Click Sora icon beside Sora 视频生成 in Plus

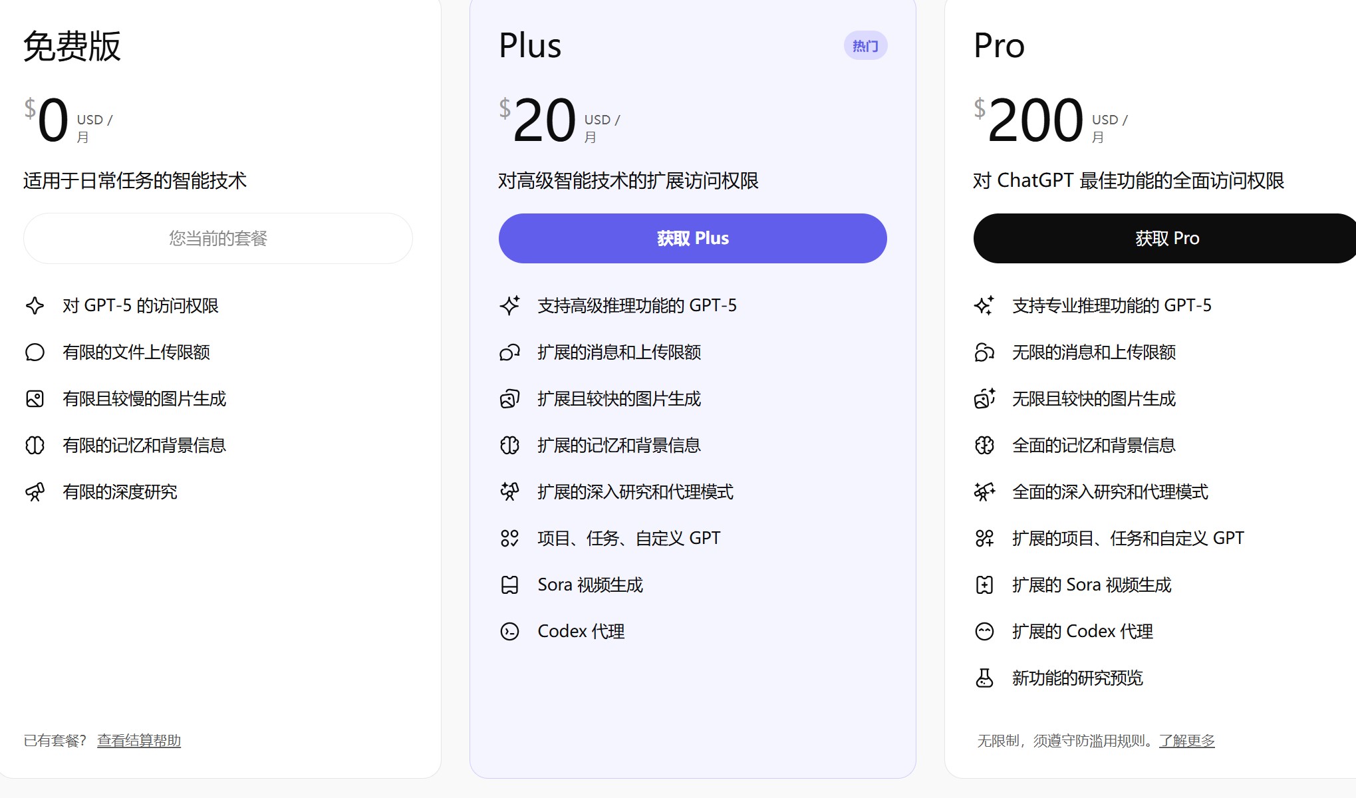pyautogui.click(x=509, y=585)
